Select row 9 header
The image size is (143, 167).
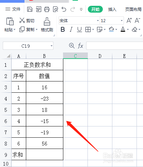pos(6,155)
